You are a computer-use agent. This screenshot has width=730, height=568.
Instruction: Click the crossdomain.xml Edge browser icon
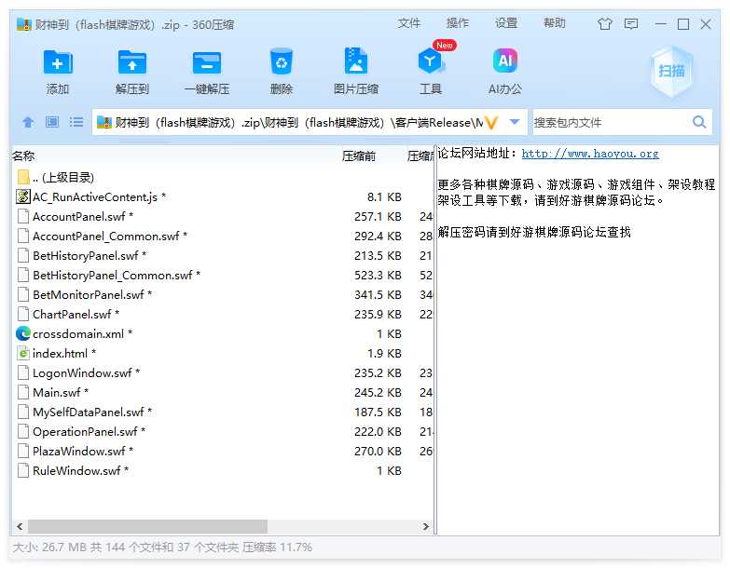(x=22, y=333)
